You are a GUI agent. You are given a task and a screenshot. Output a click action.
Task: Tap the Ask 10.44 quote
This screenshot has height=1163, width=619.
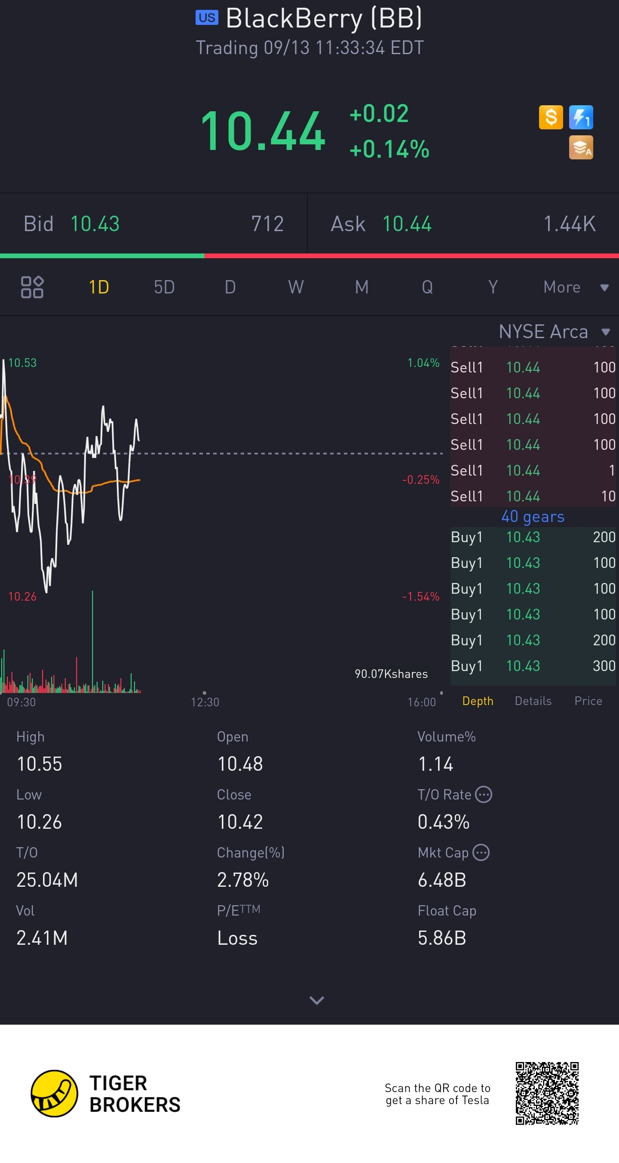(463, 224)
